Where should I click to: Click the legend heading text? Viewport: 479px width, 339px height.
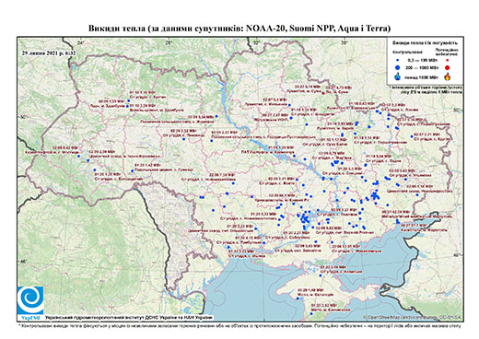[x=425, y=42]
